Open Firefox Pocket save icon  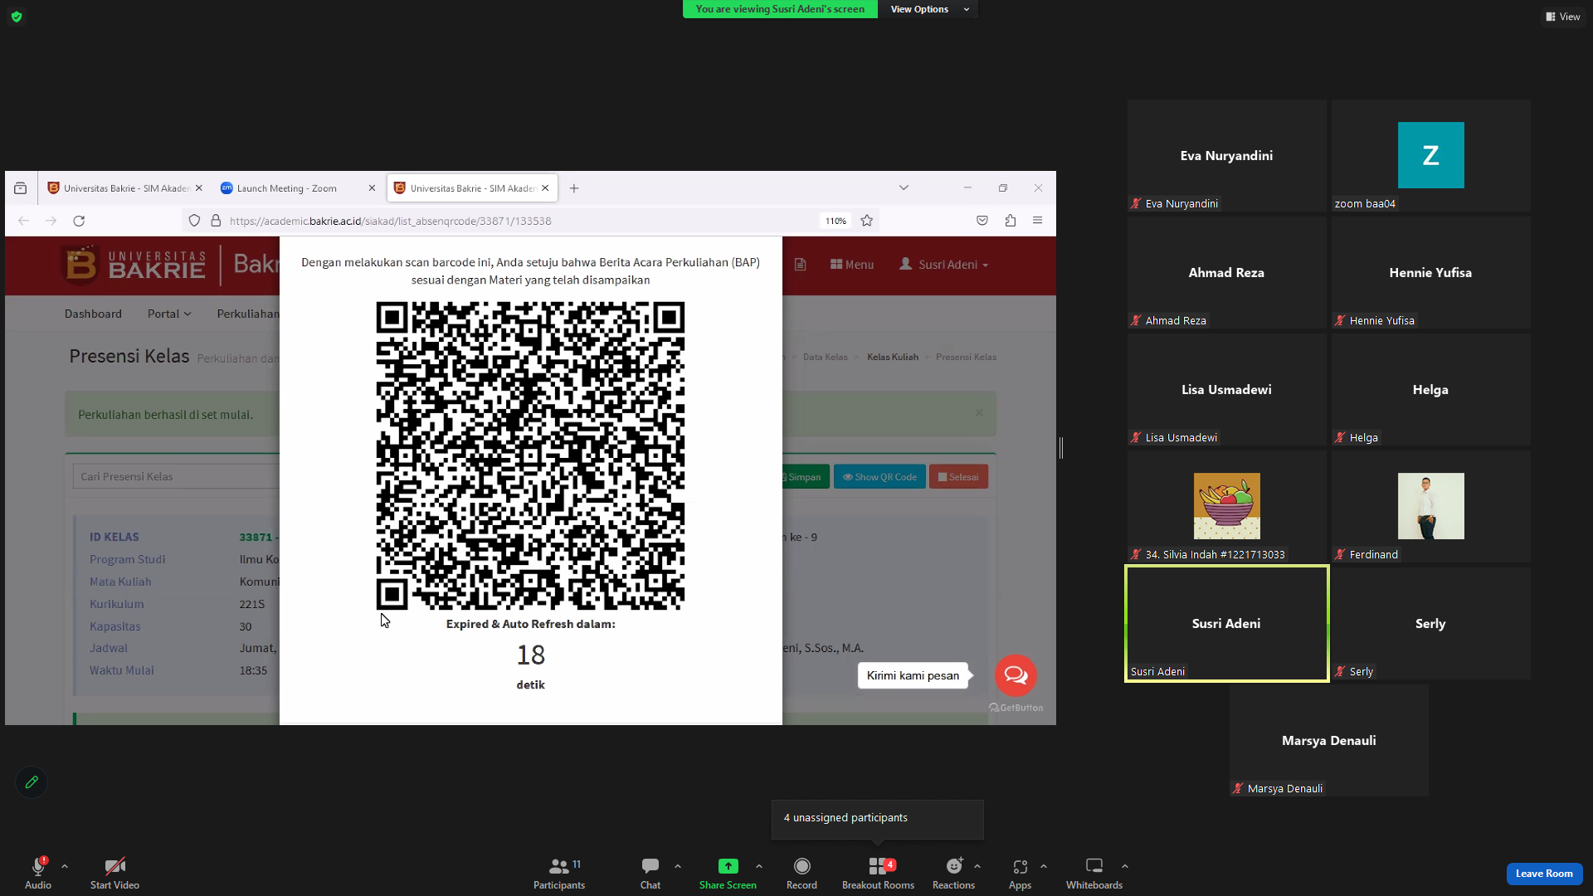(x=982, y=221)
